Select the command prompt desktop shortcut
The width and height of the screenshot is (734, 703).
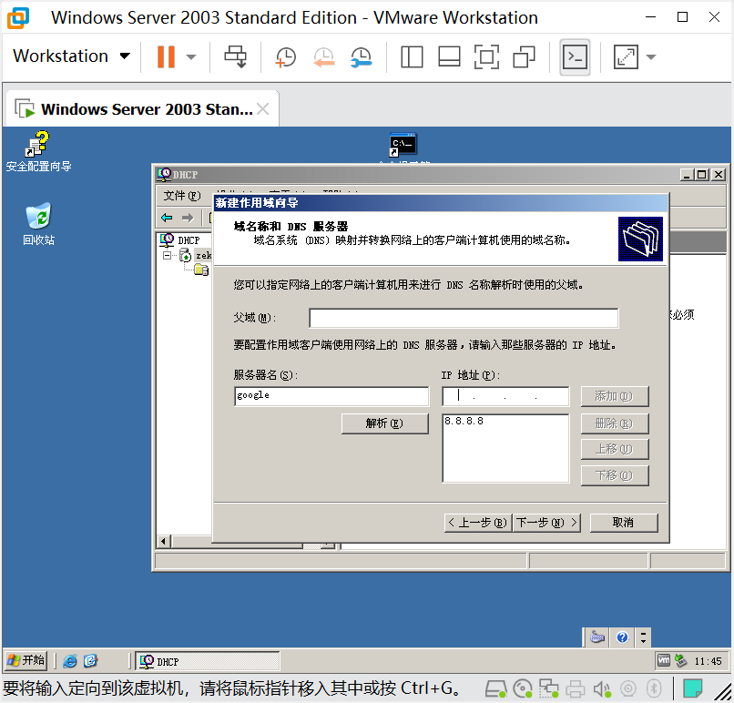tap(403, 145)
